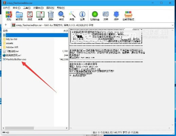
Task: Open the Wizard (向导) wand icon
Action: pos(72,16)
